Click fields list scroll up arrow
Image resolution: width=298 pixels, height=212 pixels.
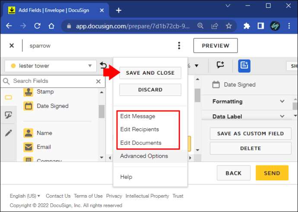click(x=101, y=92)
